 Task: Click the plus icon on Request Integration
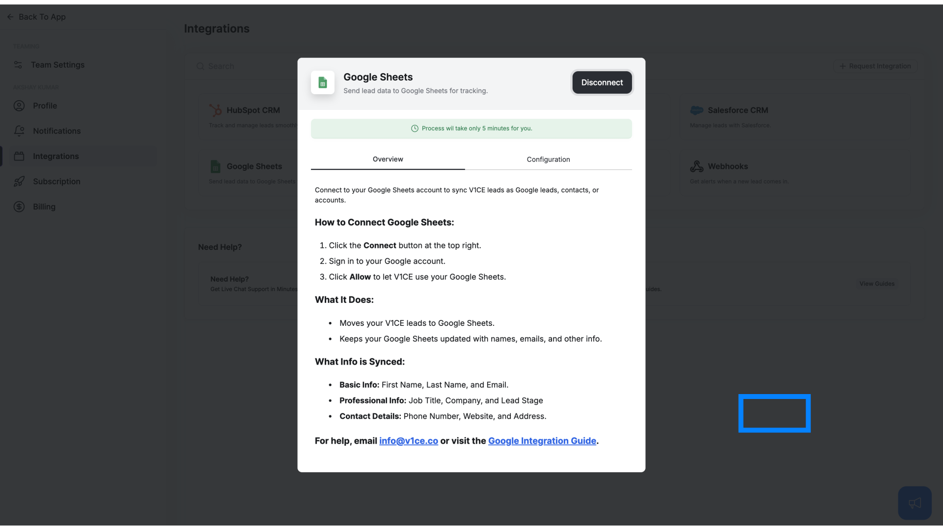(x=842, y=66)
